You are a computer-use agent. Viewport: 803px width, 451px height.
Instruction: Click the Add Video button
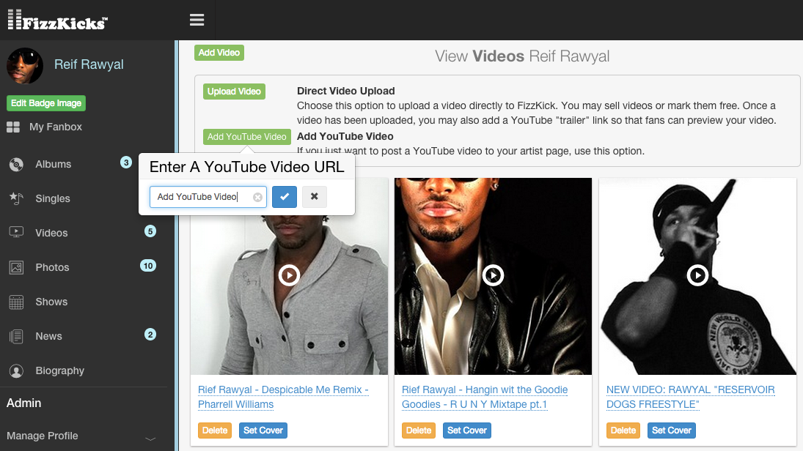click(219, 53)
